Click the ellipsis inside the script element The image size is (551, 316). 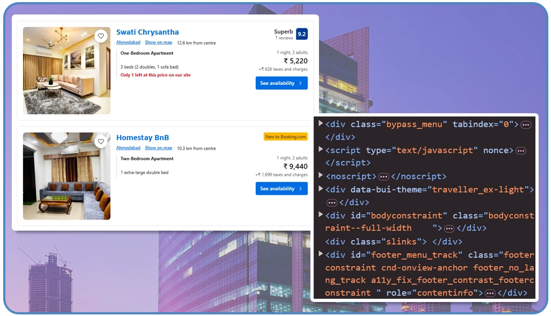coord(520,150)
